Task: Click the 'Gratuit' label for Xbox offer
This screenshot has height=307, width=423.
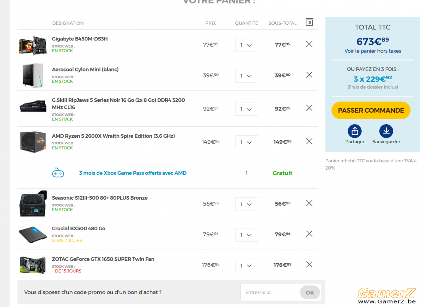Action: [x=282, y=173]
